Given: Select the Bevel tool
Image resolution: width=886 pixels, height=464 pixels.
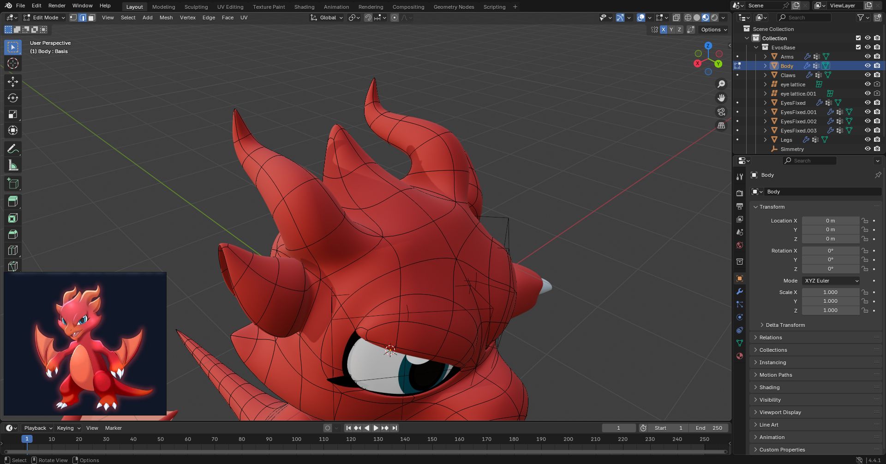Looking at the screenshot, I should coord(13,234).
